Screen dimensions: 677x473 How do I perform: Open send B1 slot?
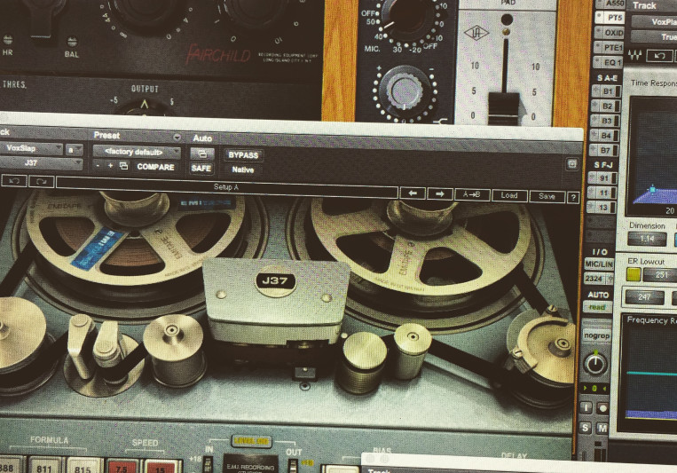coord(606,91)
